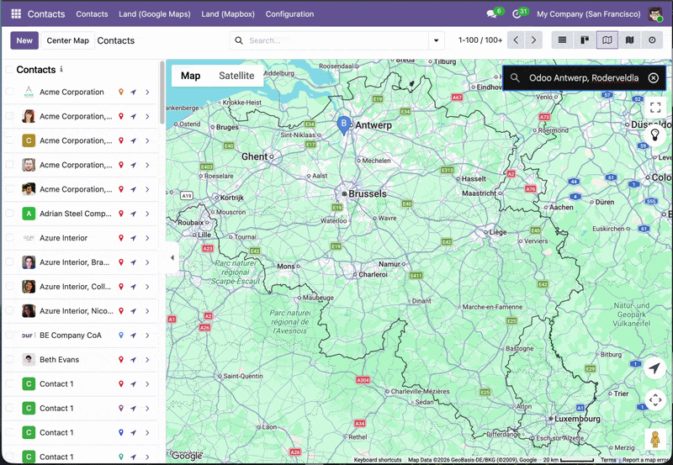Open My Company (San Francisco) switcher
673x465 pixels.
pyautogui.click(x=588, y=14)
